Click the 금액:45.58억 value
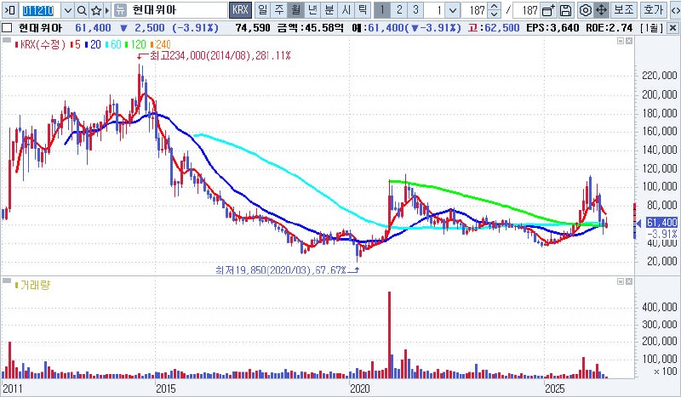 click(x=310, y=28)
